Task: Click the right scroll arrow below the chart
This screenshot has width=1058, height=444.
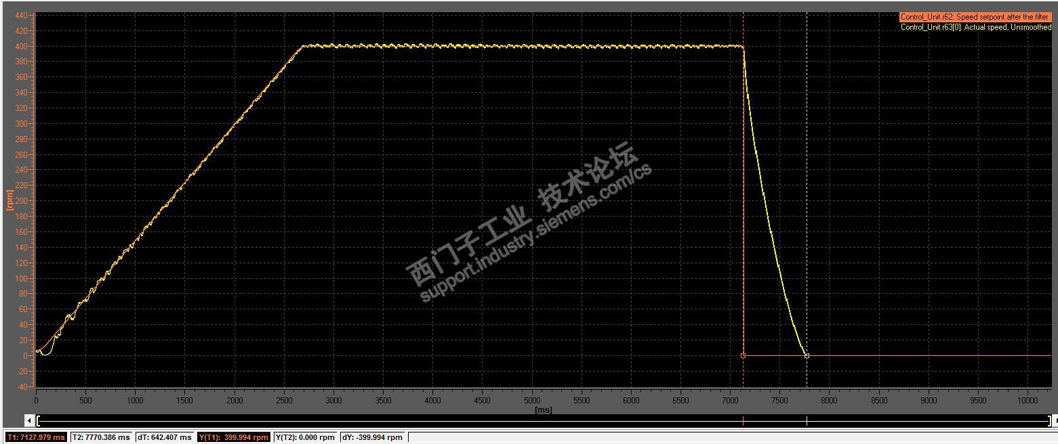Action: (x=1055, y=420)
